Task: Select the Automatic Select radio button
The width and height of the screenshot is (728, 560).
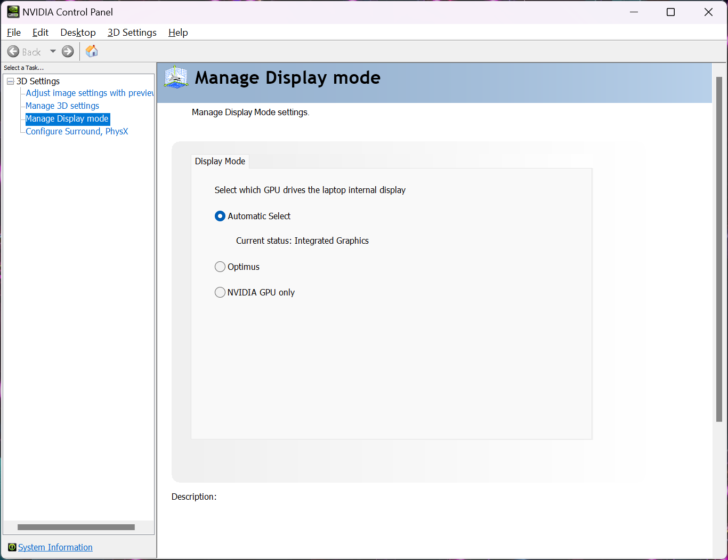Action: (x=220, y=216)
